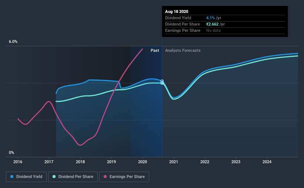
Task: Click the €2.662 dividend per share value
Action: [212, 24]
